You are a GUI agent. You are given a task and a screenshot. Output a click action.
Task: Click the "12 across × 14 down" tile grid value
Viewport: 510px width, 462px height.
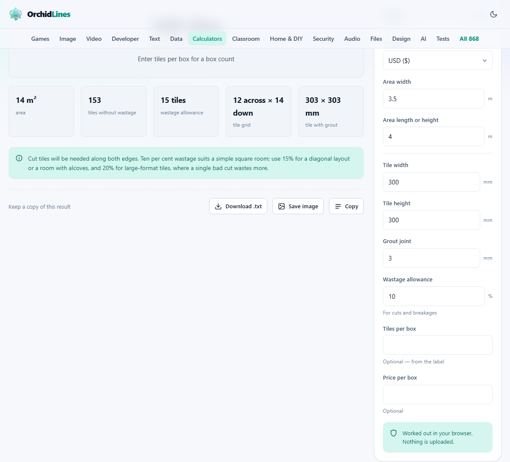pyautogui.click(x=258, y=107)
